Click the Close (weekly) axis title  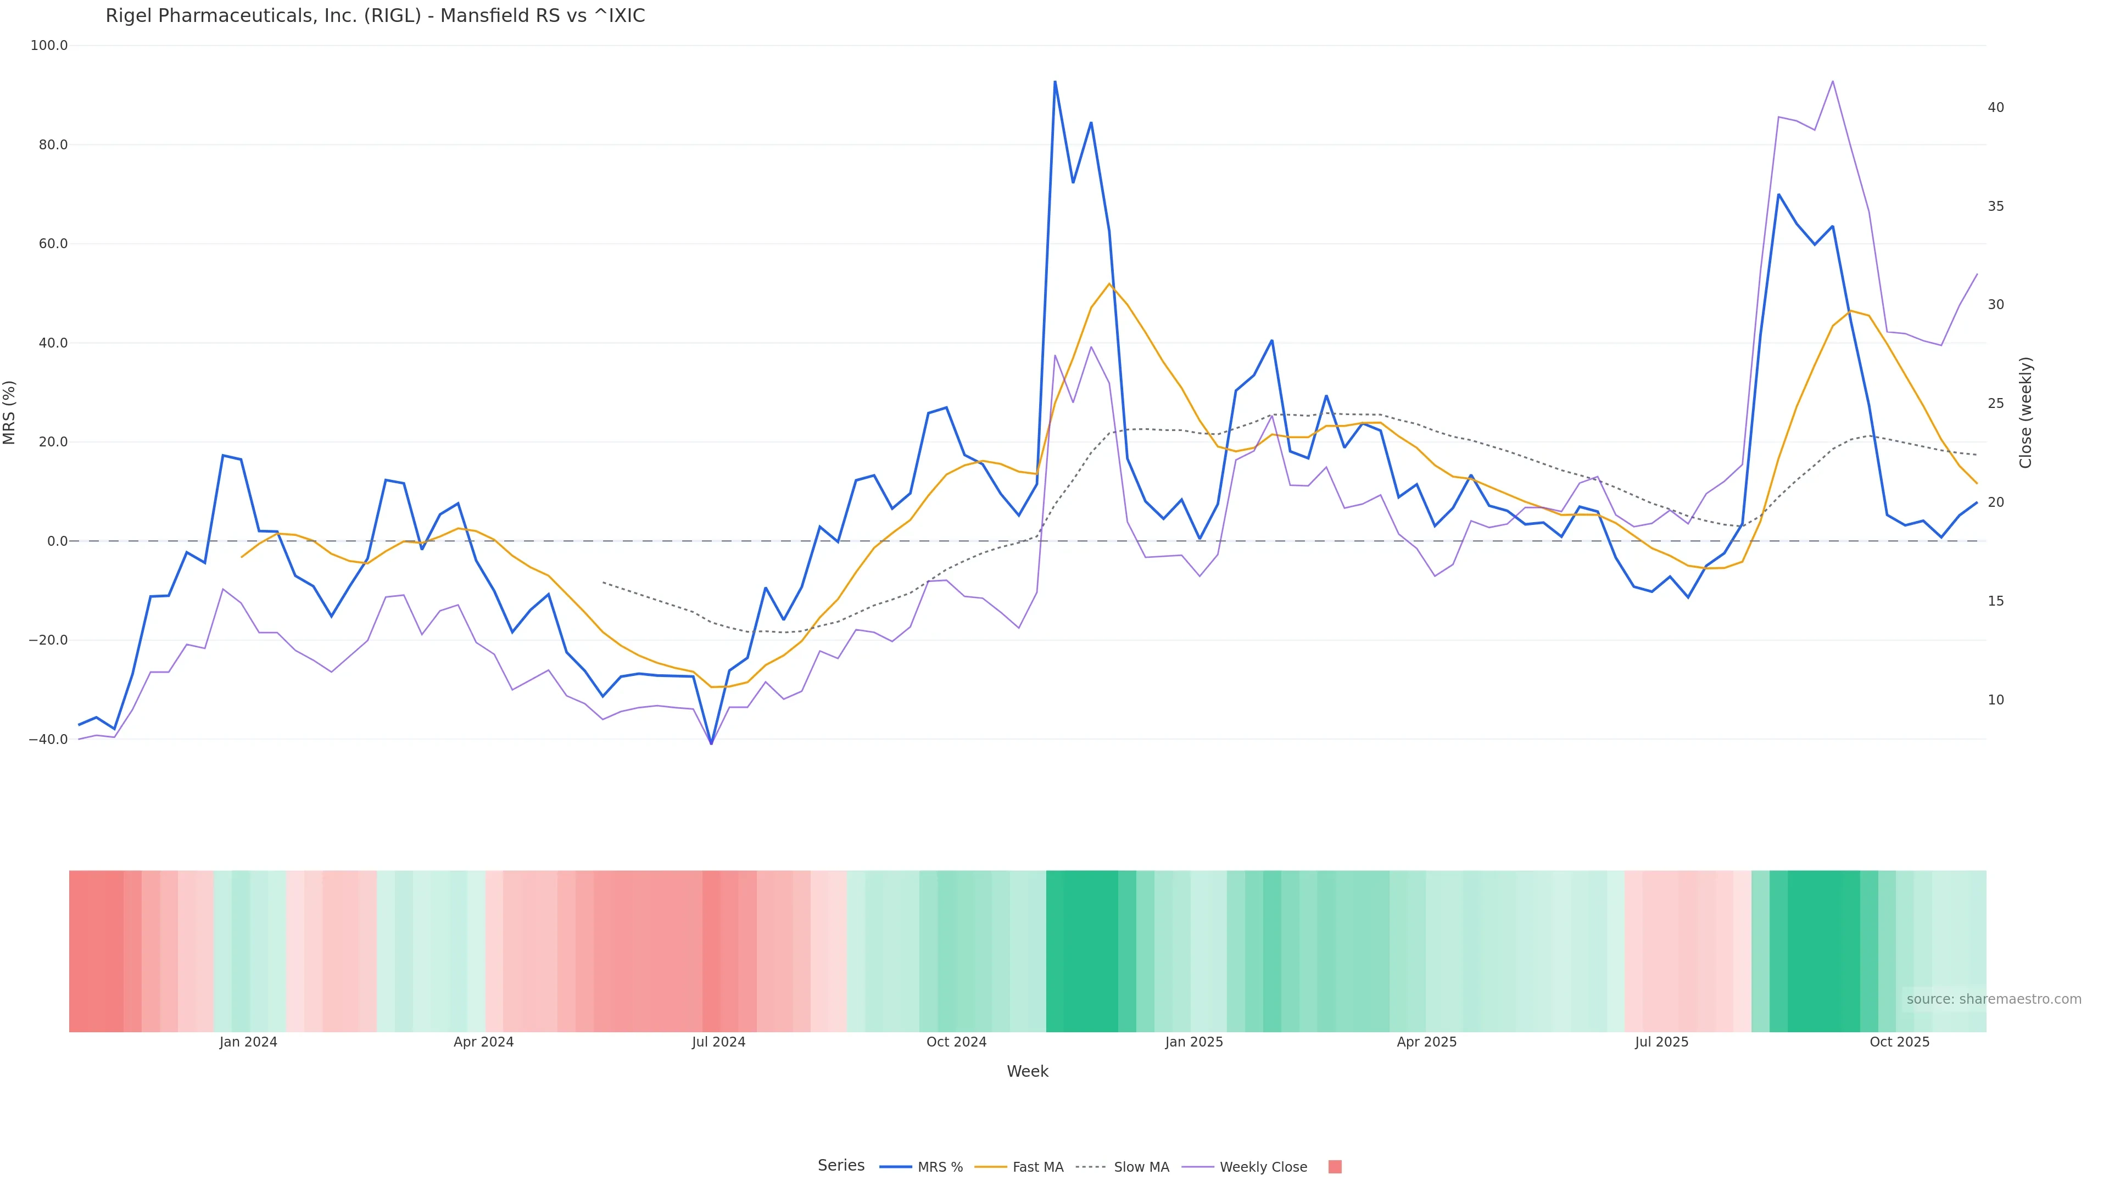pyautogui.click(x=2026, y=412)
